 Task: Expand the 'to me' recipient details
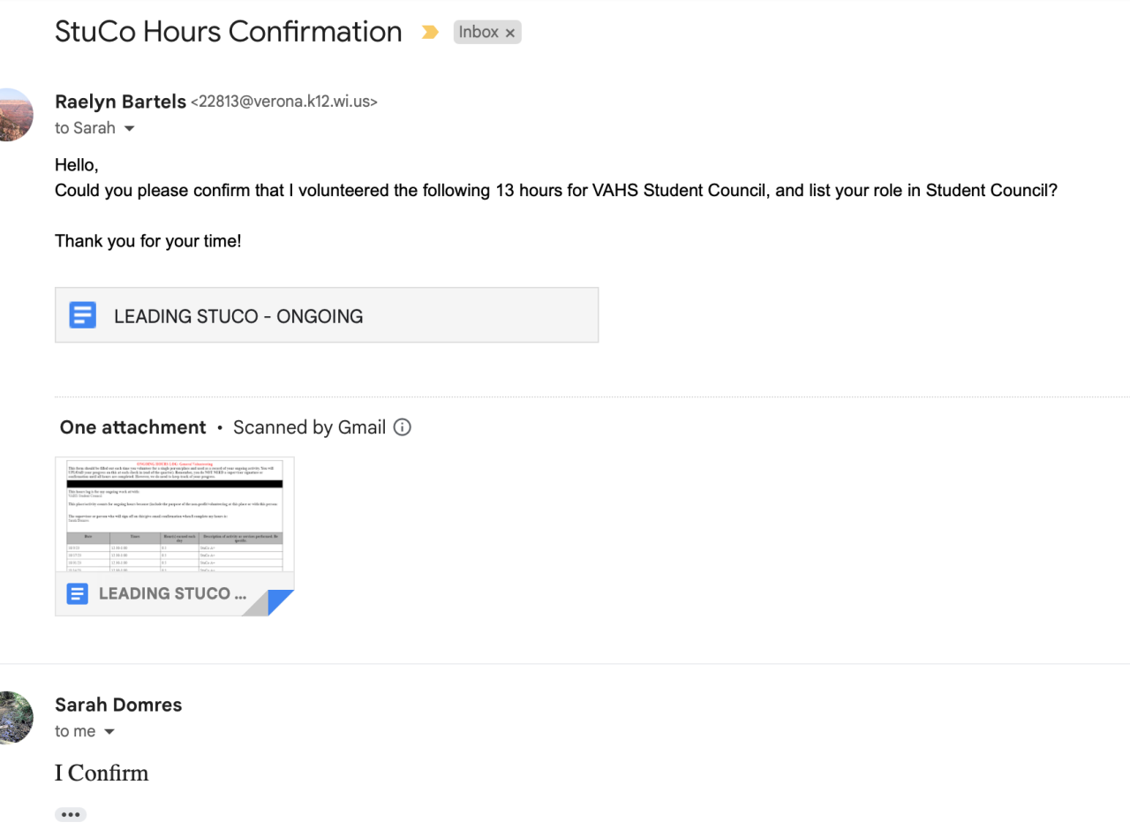click(109, 732)
